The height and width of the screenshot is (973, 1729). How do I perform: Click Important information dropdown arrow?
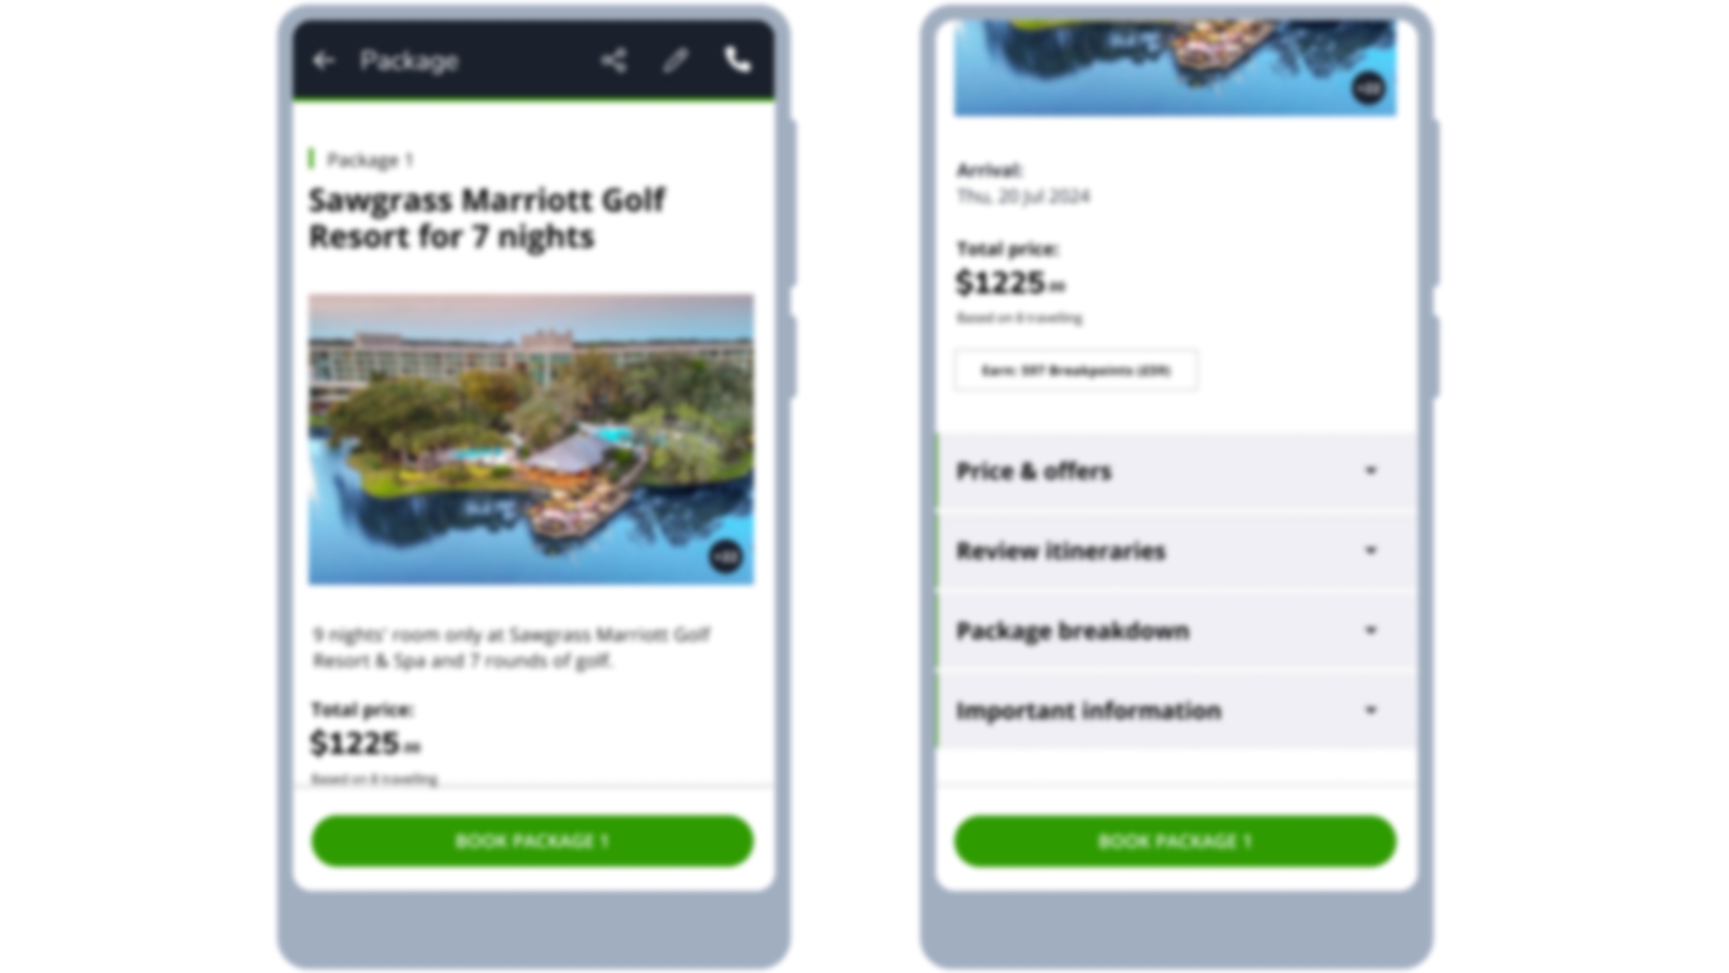pyautogui.click(x=1371, y=710)
